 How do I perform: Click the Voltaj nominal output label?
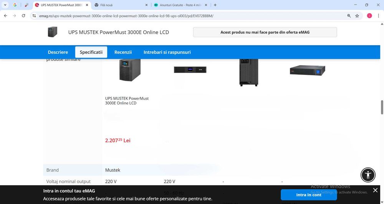pos(68,181)
